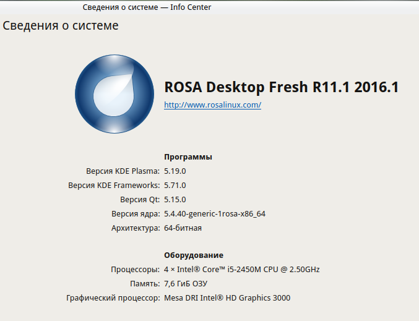419x321 pixels.
Task: Select the Mesa DRI Intel HD Graphics text
Action: pyautogui.click(x=227, y=298)
